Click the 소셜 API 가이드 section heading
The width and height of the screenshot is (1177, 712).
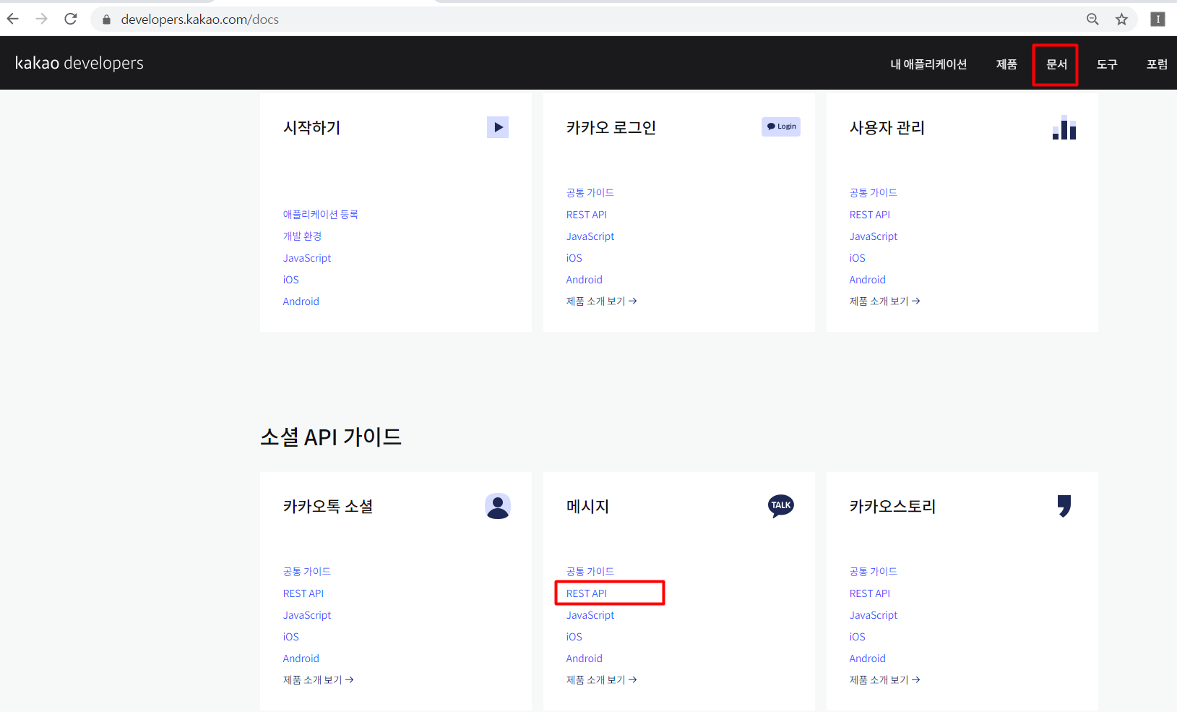331,437
